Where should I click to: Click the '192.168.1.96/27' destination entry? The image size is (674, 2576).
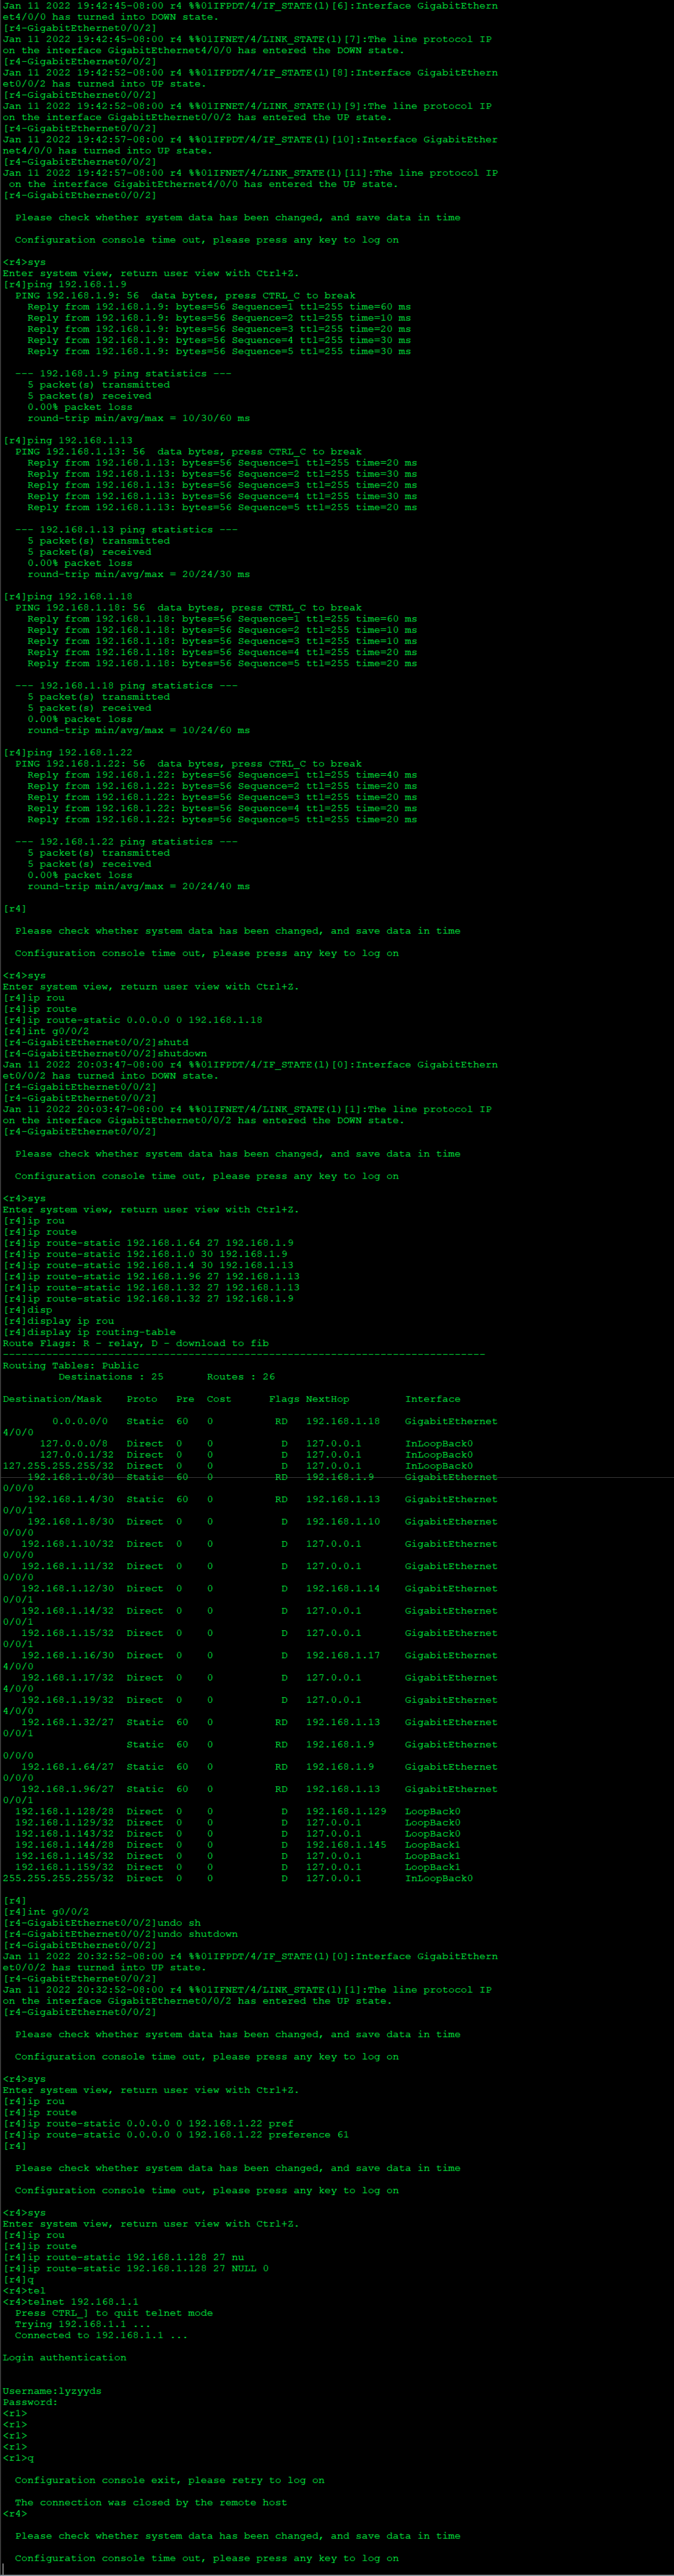pyautogui.click(x=68, y=1789)
